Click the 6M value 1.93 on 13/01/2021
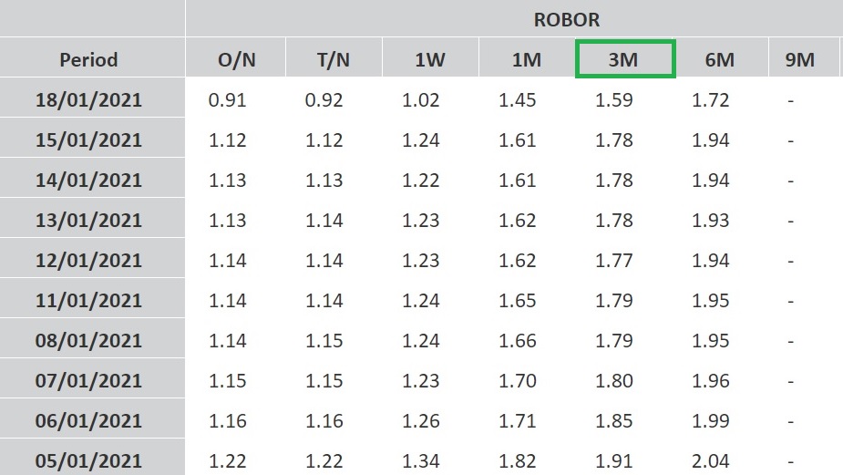 (710, 221)
